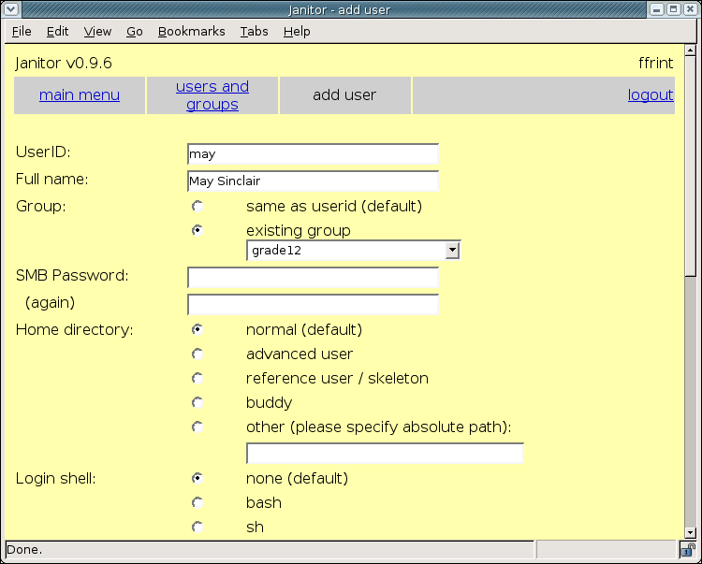Click the 'add user' navigation cell

(344, 94)
